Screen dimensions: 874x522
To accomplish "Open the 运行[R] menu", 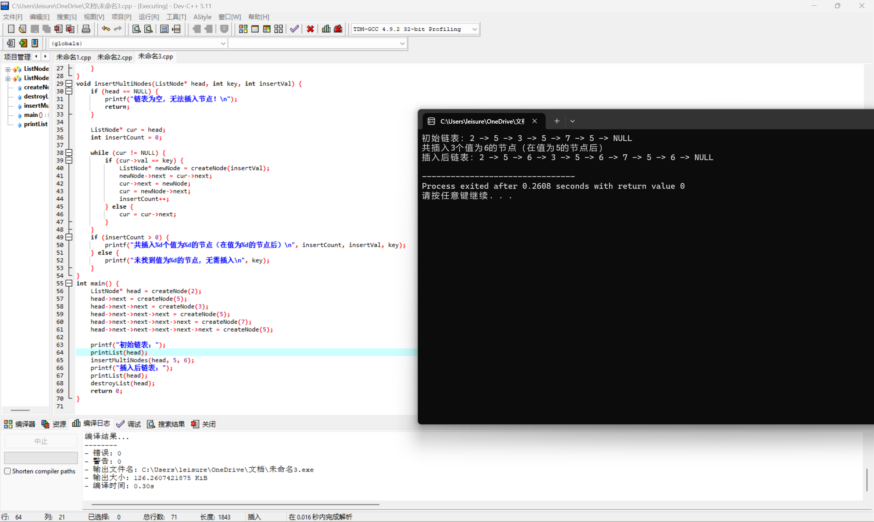I will (x=149, y=16).
